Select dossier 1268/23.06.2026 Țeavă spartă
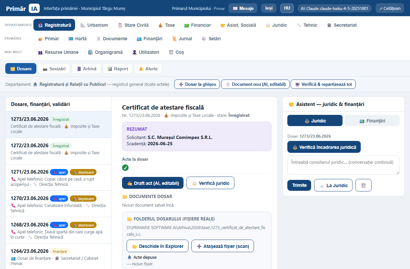This screenshot has width=410, height=269. pyautogui.click(x=59, y=230)
